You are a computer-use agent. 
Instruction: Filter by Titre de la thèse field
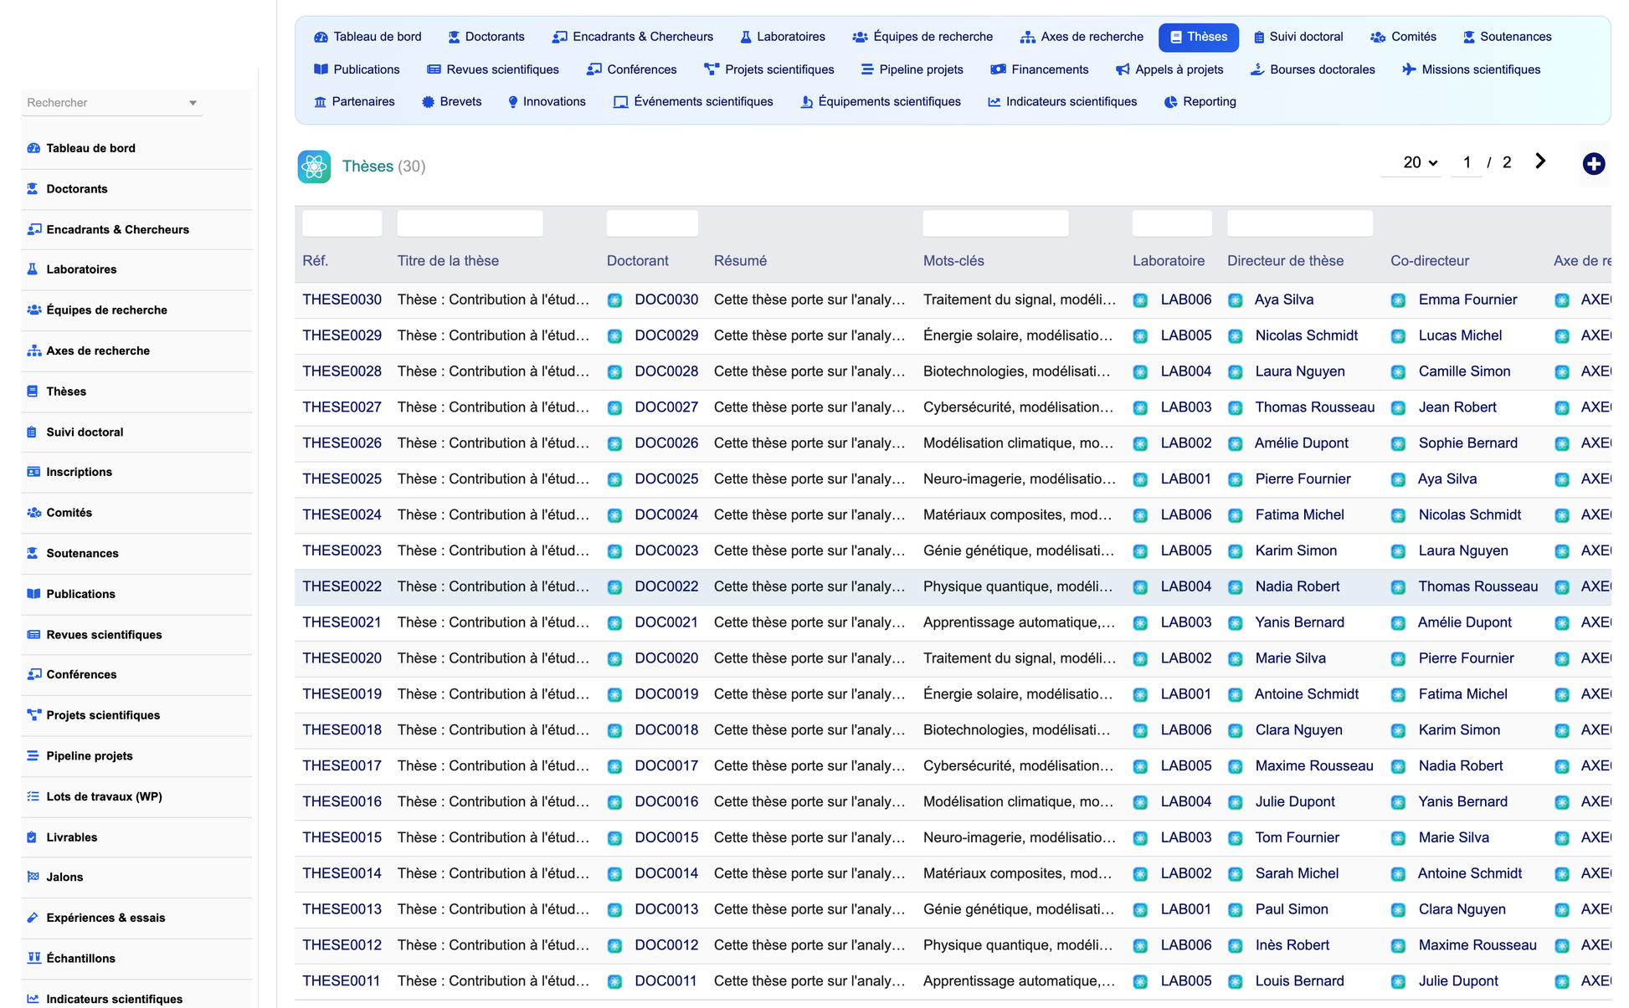click(470, 223)
